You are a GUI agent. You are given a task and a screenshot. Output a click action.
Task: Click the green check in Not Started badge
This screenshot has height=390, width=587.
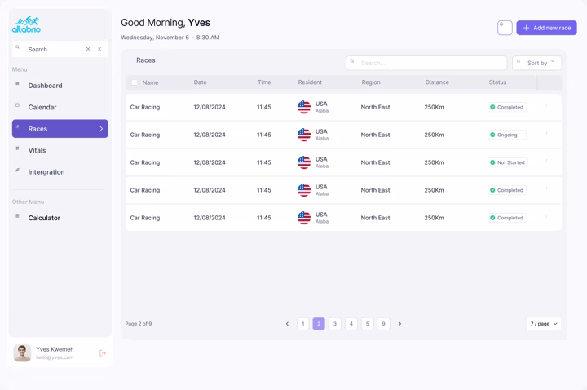pyautogui.click(x=492, y=162)
